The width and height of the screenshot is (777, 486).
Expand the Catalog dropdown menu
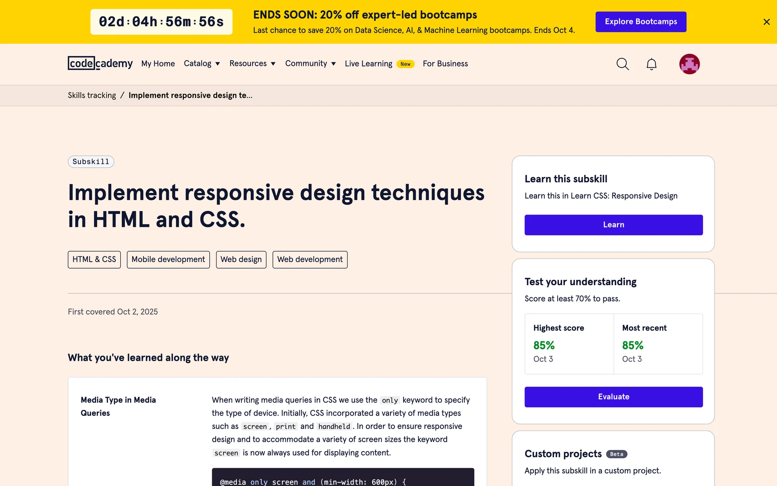pyautogui.click(x=202, y=64)
